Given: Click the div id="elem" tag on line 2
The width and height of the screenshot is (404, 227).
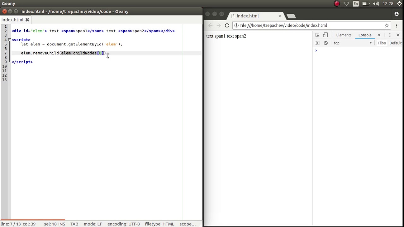Looking at the screenshot, I should pos(29,31).
